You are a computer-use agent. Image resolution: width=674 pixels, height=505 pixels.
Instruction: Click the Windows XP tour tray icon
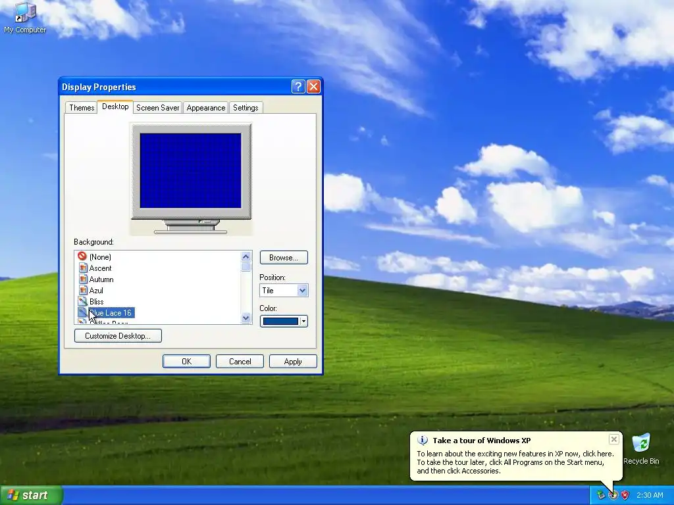(613, 495)
